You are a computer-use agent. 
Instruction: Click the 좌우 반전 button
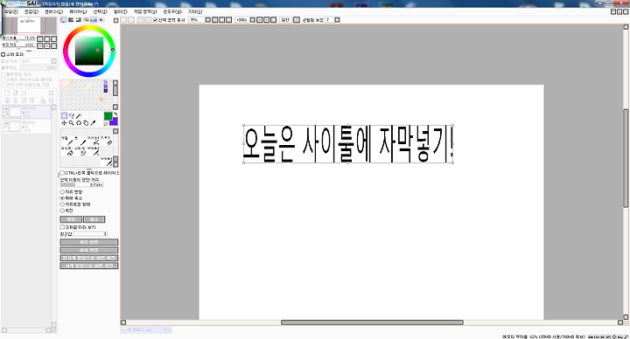(x=89, y=242)
